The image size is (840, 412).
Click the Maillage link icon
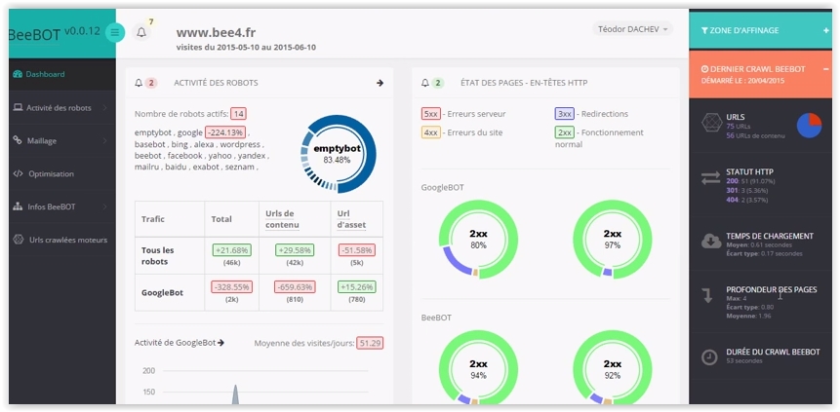coord(18,140)
